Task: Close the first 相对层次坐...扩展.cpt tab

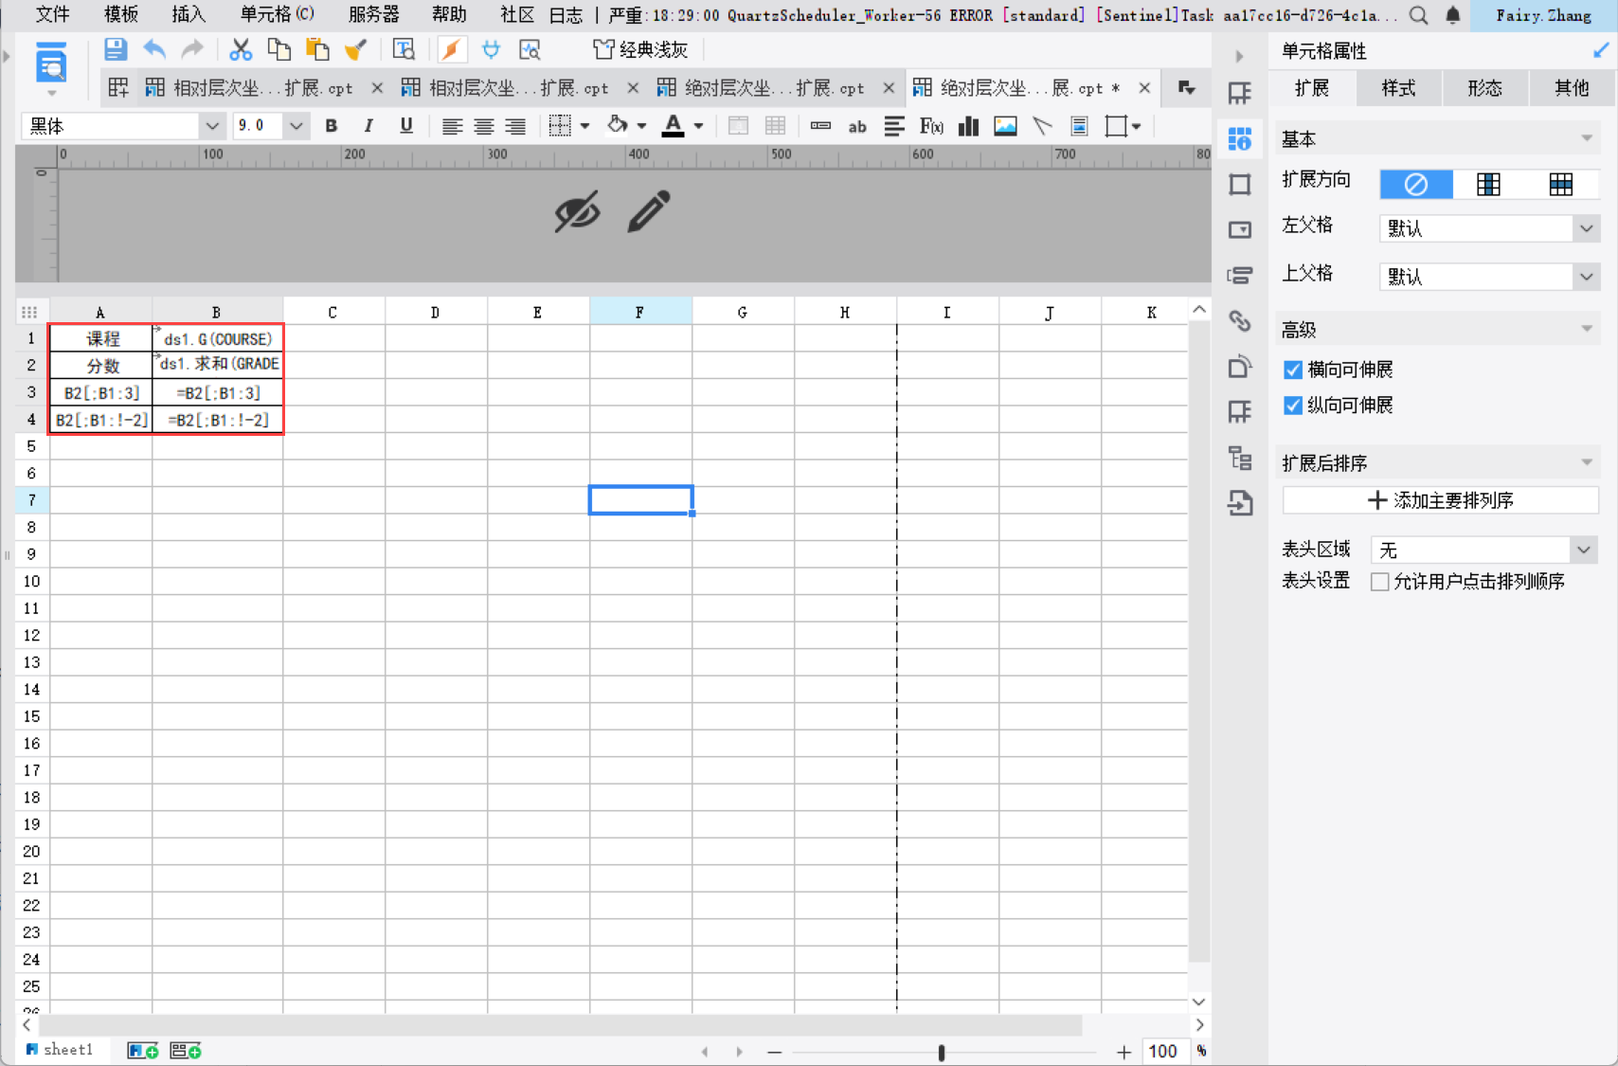Action: coord(377,88)
